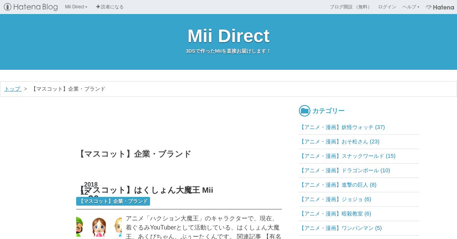The width and height of the screenshot is (457, 239).
Task: Expand the ヘルプ dropdown
Action: pos(411,7)
